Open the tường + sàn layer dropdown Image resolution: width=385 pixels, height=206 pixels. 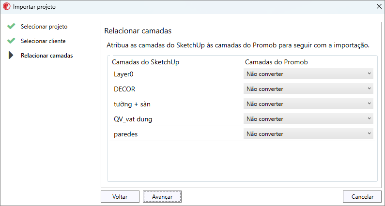308,104
